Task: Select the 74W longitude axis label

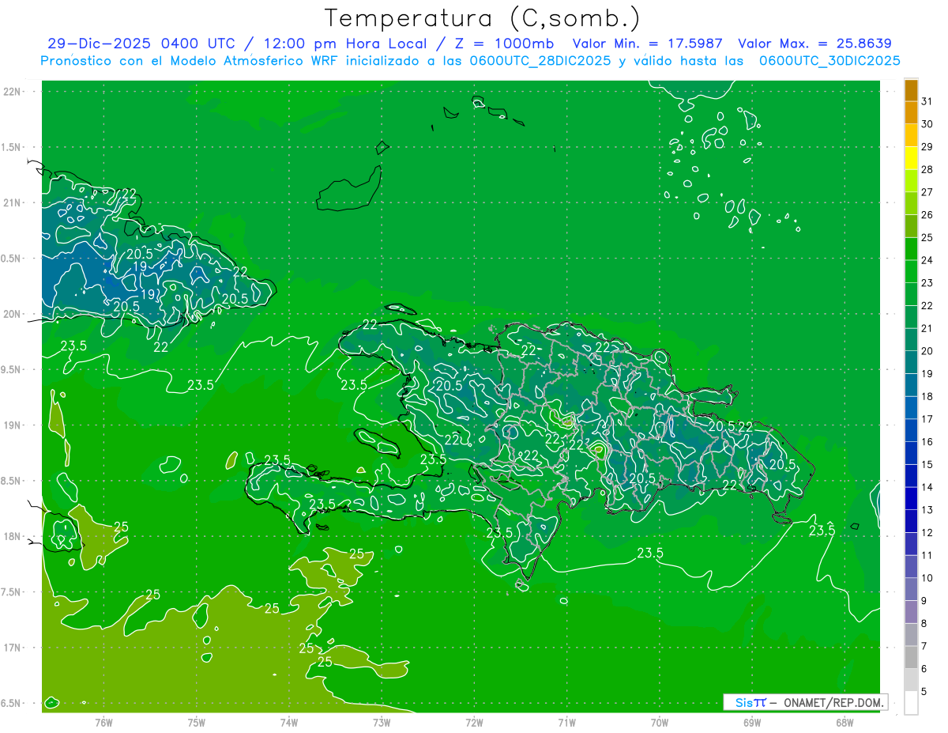Action: point(289,721)
